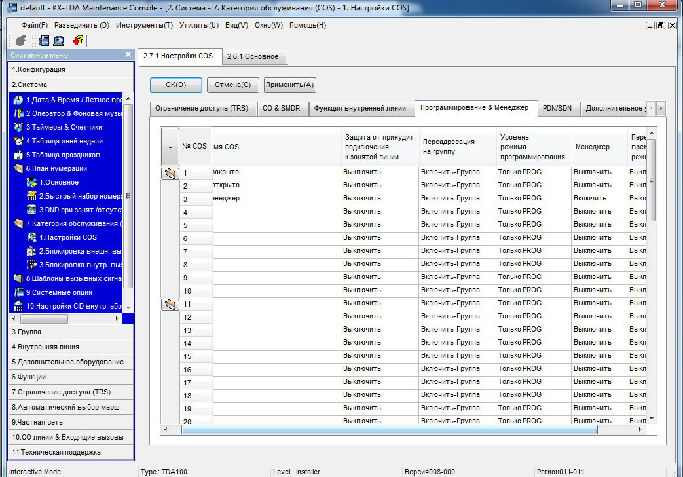
Task: Click the icon beside 4.Таблица дней недели
Action: [18, 142]
